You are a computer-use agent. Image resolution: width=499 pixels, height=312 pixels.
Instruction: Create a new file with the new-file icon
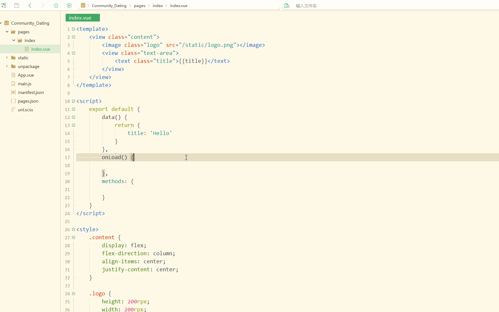pos(4,5)
